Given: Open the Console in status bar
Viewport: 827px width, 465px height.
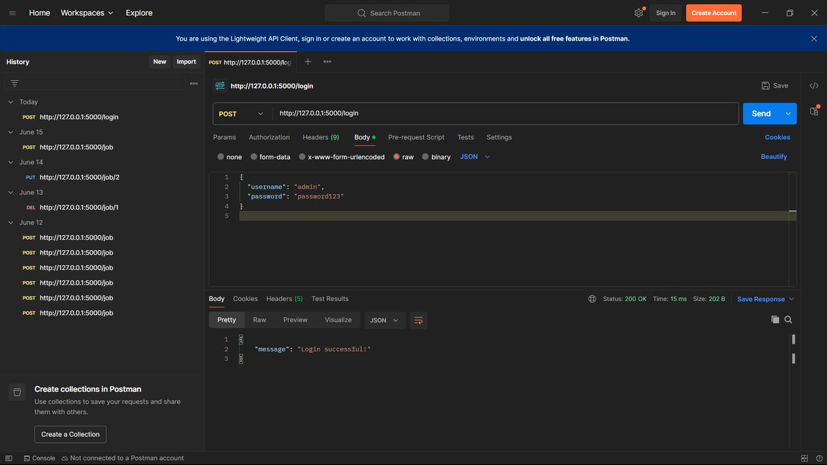Looking at the screenshot, I should point(39,458).
